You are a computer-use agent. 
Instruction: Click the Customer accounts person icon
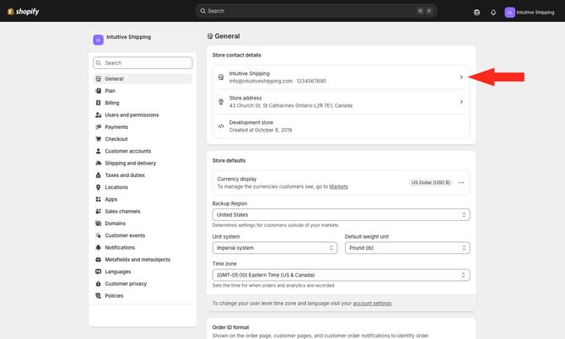click(x=98, y=151)
